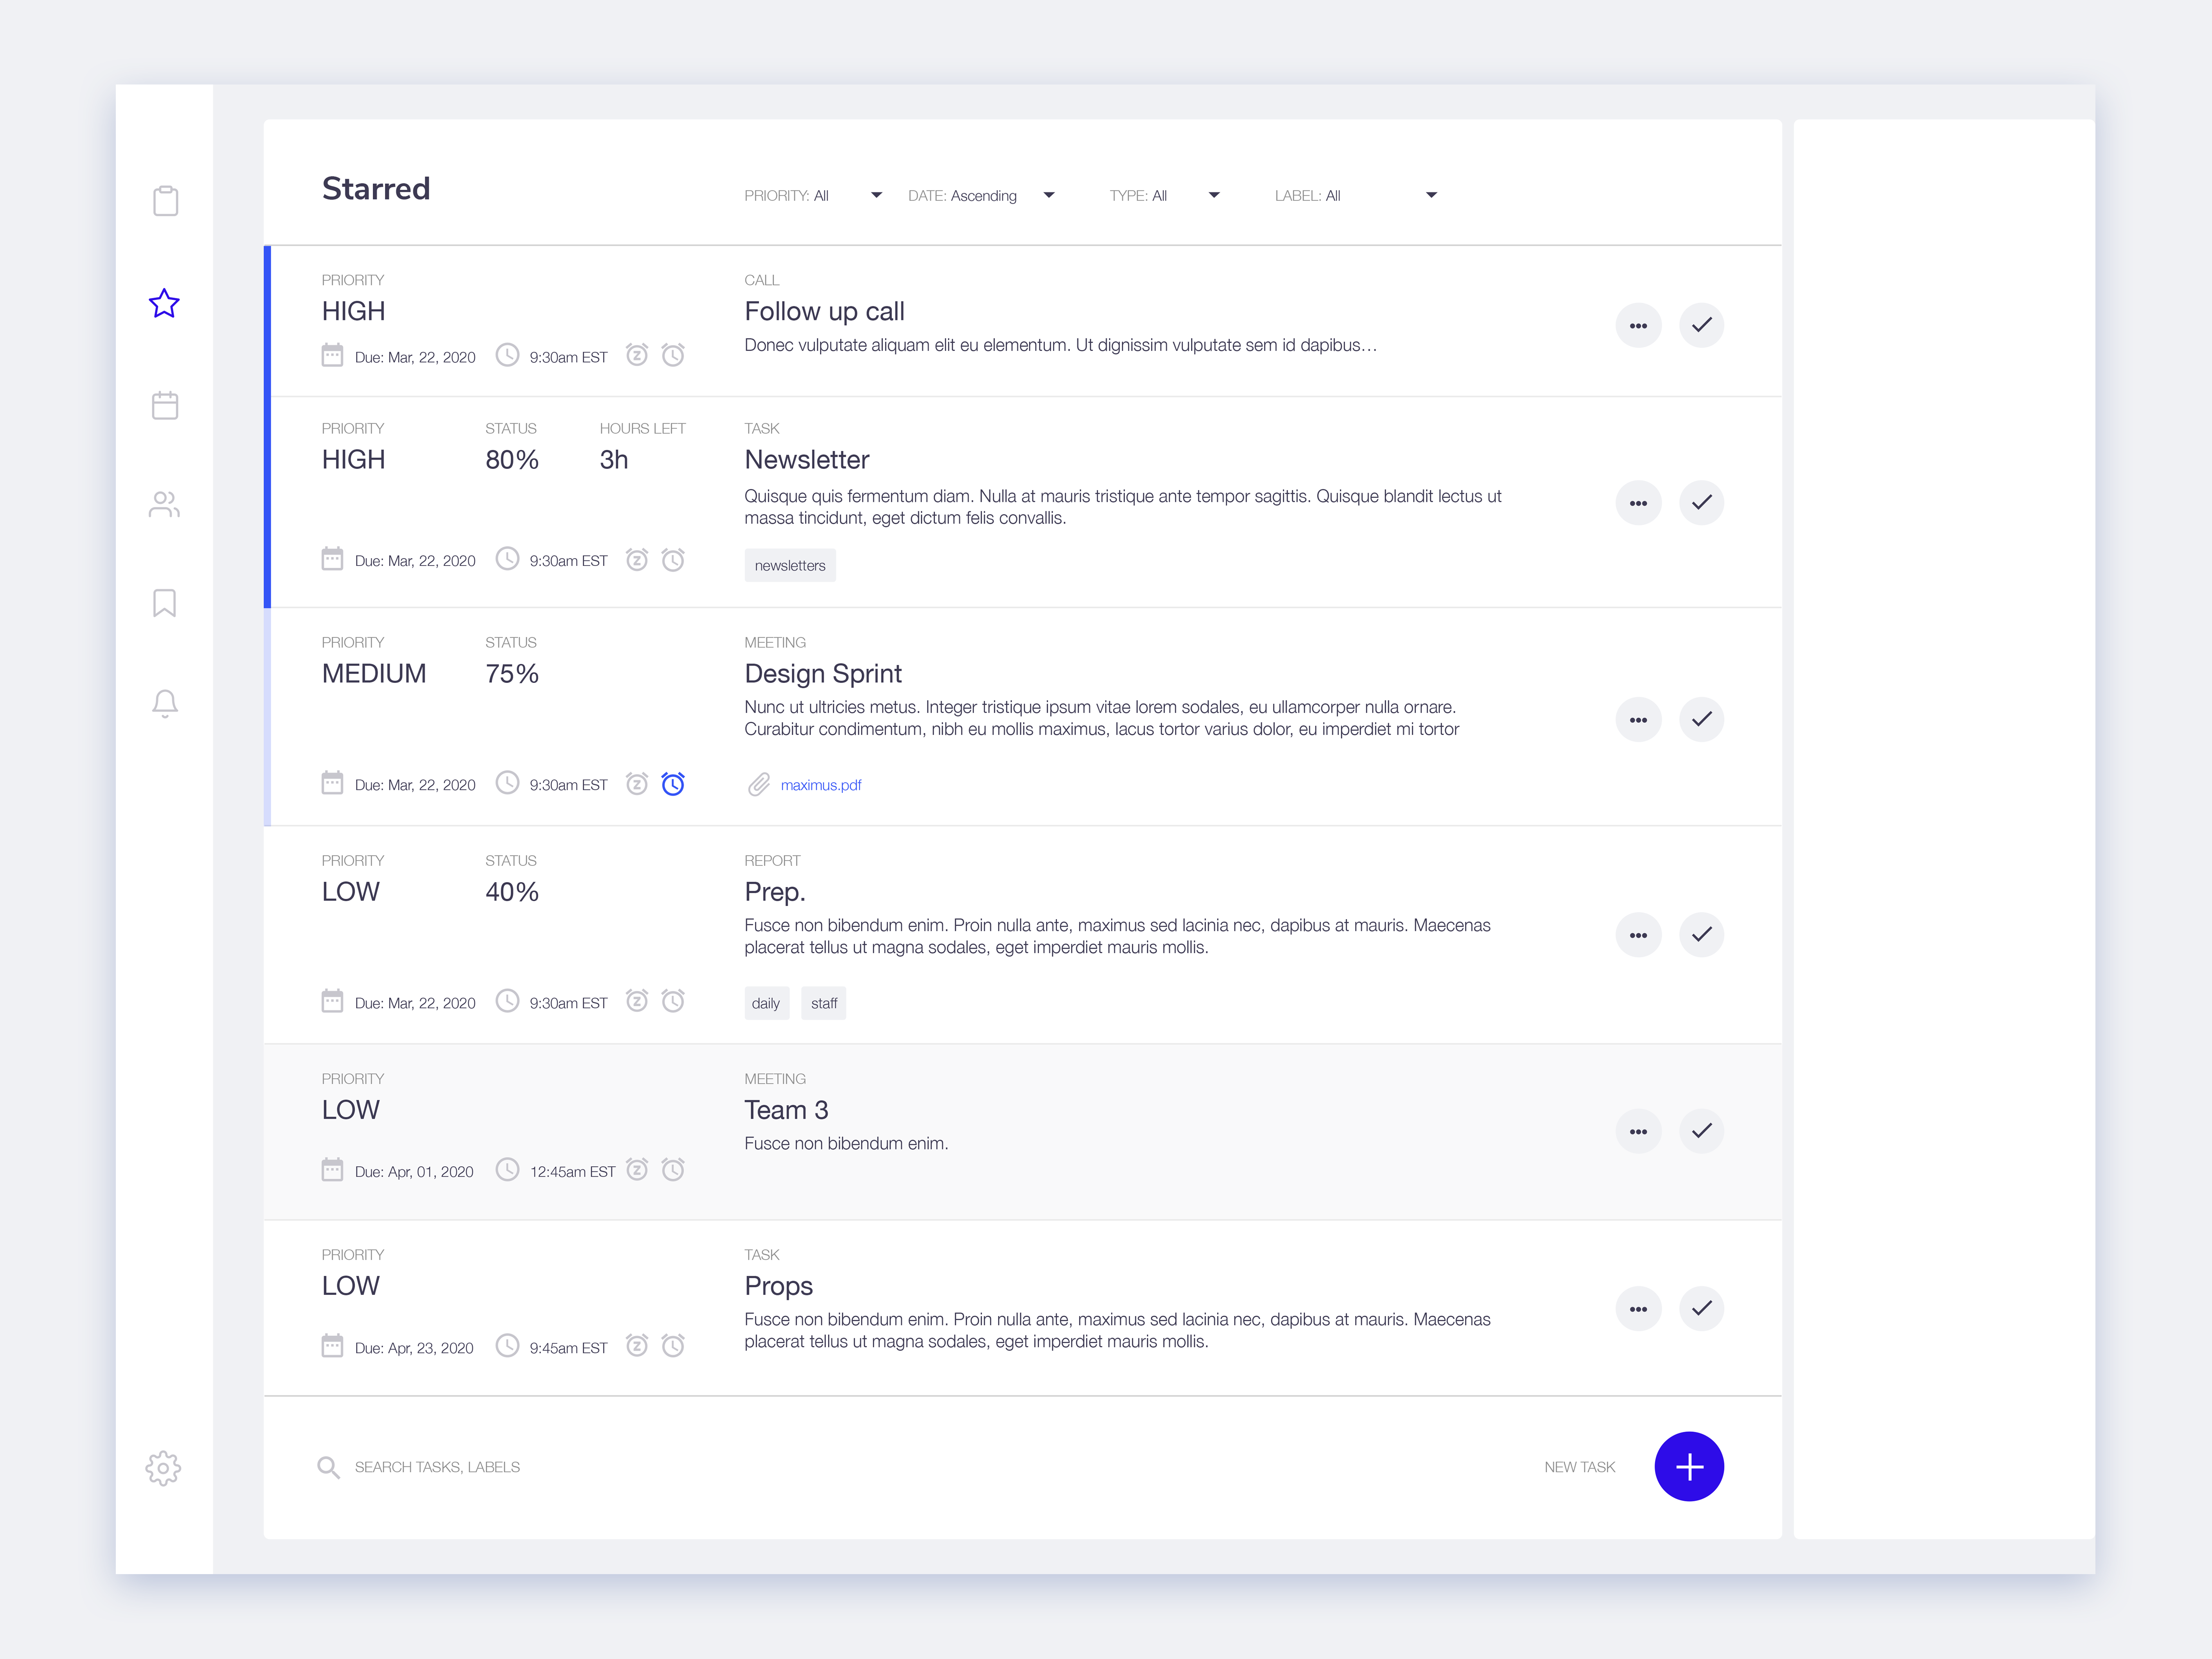Open the DATE: Ascending sort dropdown

point(981,195)
